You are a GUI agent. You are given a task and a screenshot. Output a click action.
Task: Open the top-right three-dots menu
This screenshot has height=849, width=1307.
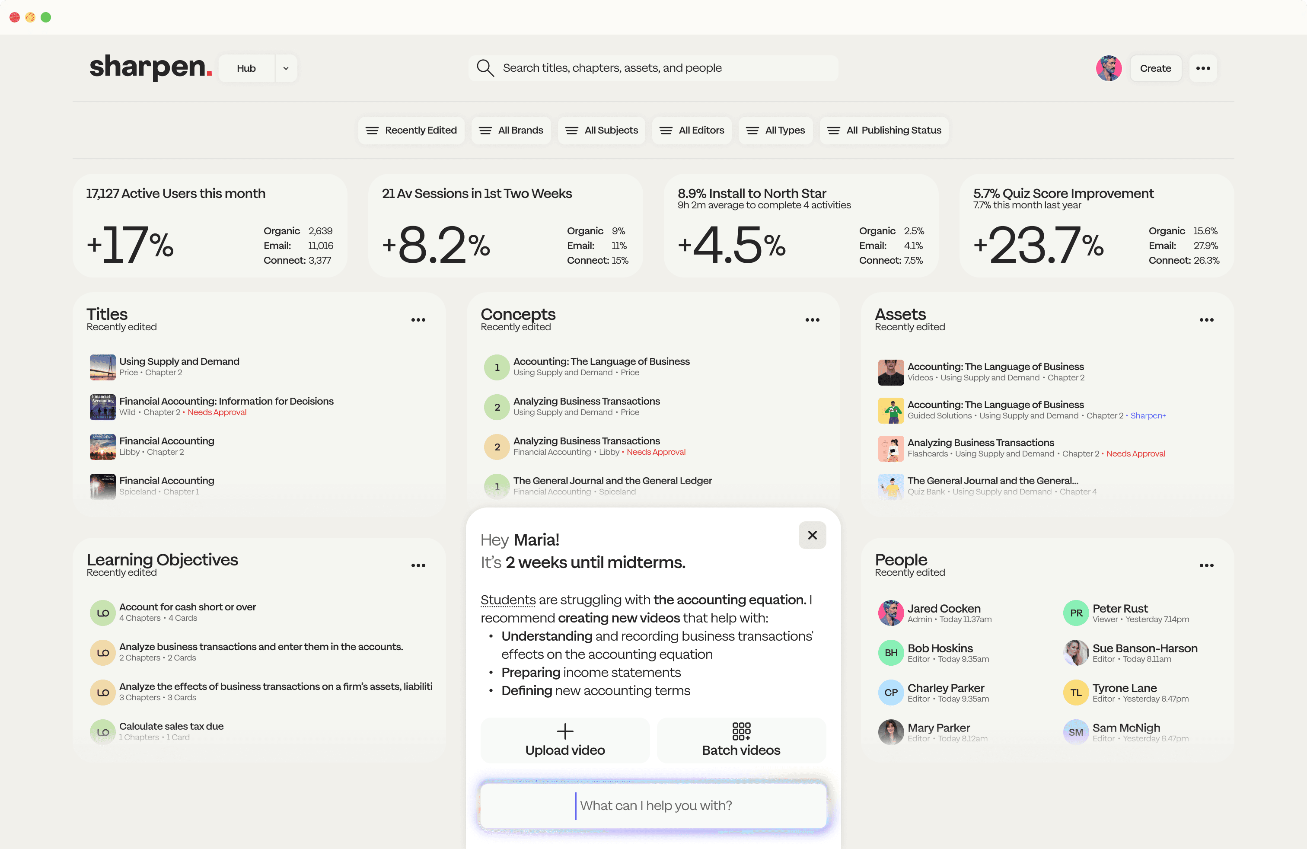1203,68
